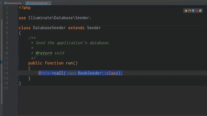The height and width of the screenshot is (116, 207).
Task: Click the 'Seeder' parent class on line 5
Action: (x=94, y=28)
